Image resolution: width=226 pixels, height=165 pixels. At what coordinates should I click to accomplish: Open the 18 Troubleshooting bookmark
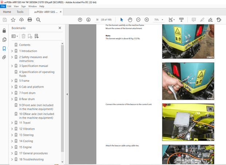coord(31,160)
